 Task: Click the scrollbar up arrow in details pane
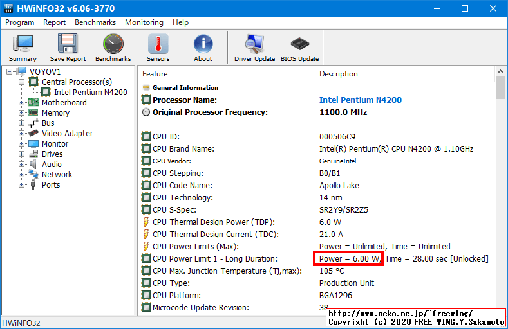(x=500, y=71)
